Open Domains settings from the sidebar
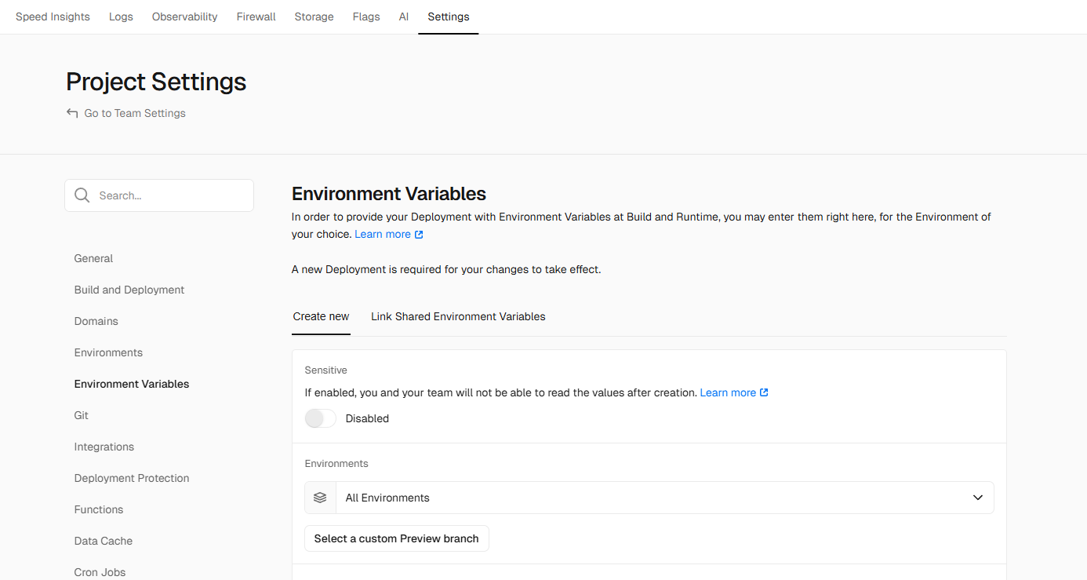The width and height of the screenshot is (1087, 580). (96, 321)
